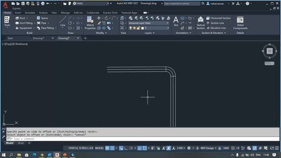Toggle snap mode in status bar
The width and height of the screenshot is (281, 158).
[112, 148]
